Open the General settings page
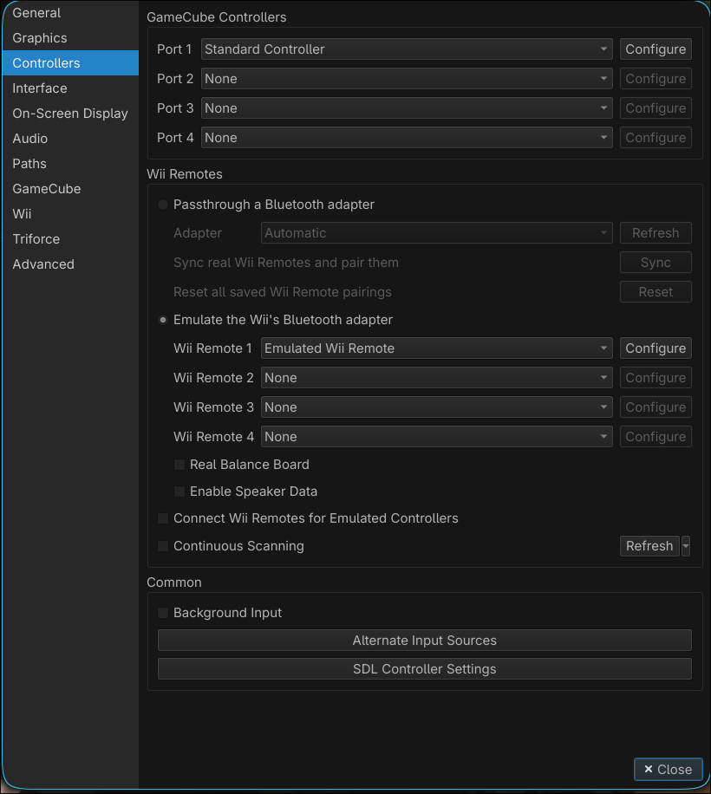 70,13
